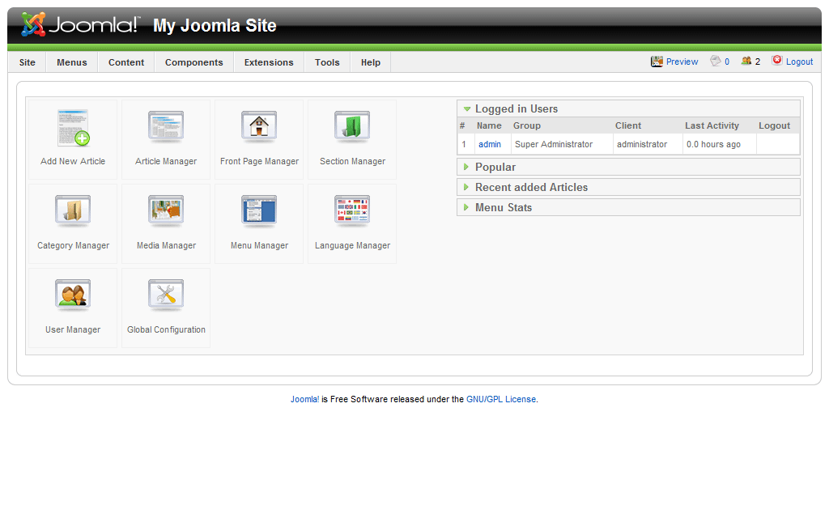Open the Content menu

tap(126, 62)
